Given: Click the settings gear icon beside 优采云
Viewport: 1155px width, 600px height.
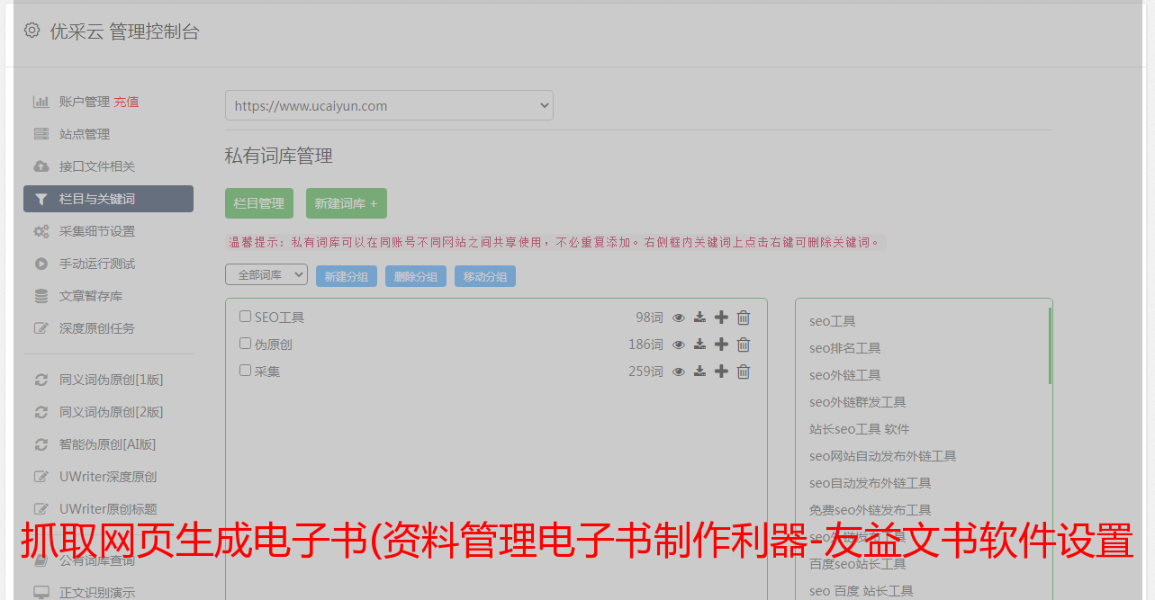Looking at the screenshot, I should point(32,31).
